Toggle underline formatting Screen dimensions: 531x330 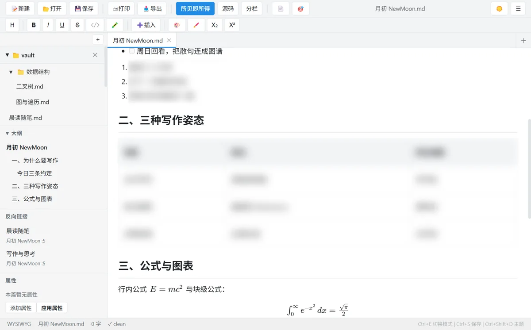click(x=62, y=25)
